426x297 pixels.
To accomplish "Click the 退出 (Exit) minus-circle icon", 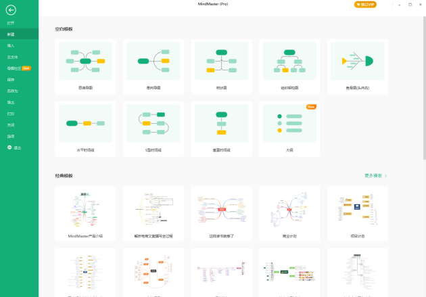I will 9,147.
